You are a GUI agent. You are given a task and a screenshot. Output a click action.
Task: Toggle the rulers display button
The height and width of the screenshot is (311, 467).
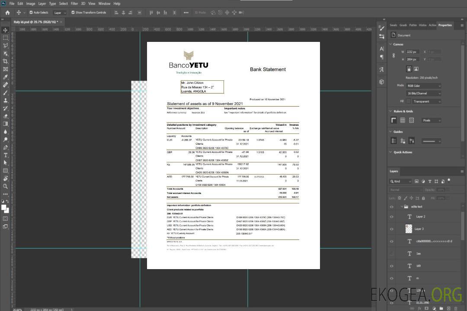point(394,120)
